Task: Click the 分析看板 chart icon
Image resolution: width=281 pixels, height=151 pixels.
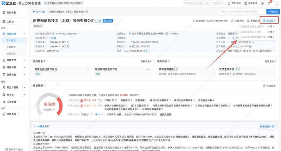Action: (4, 114)
